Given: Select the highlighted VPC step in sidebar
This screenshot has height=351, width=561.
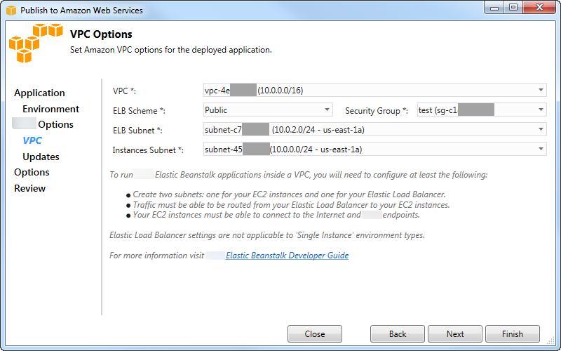Looking at the screenshot, I should click(x=32, y=140).
